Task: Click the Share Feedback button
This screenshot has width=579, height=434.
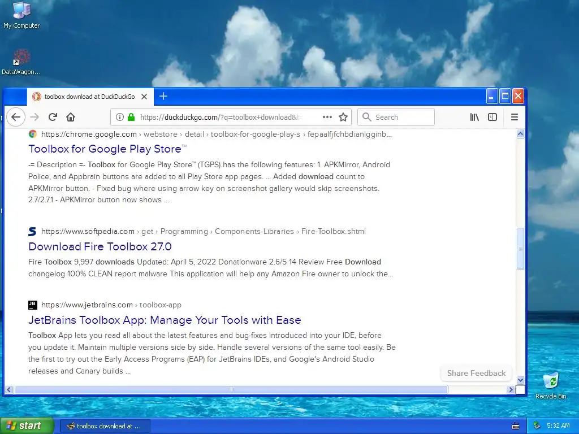Action: click(476, 373)
